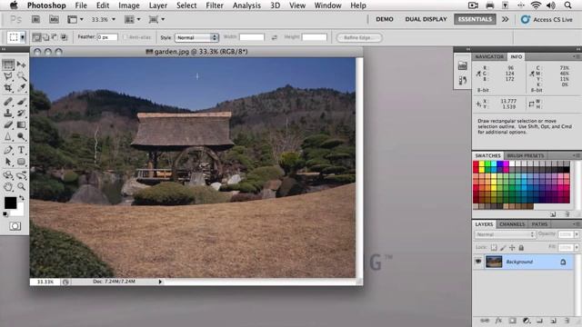Select the Lasso tool
Image resolution: width=582 pixels, height=327 pixels.
pyautogui.click(x=8, y=76)
